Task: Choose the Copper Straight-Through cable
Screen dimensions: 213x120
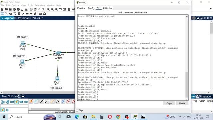Action: tap(42, 101)
